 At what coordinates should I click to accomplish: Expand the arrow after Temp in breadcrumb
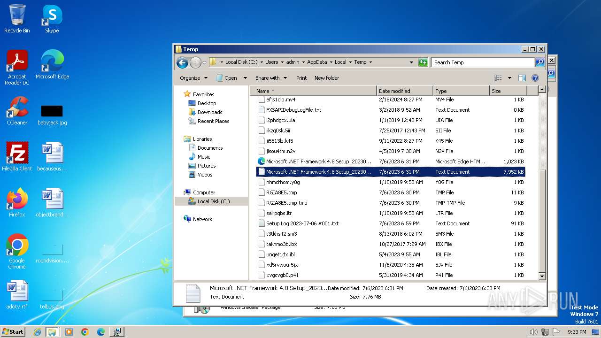pyautogui.click(x=370, y=62)
